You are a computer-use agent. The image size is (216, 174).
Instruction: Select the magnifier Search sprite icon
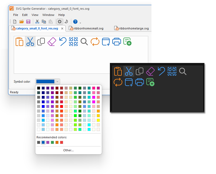point(84,42)
